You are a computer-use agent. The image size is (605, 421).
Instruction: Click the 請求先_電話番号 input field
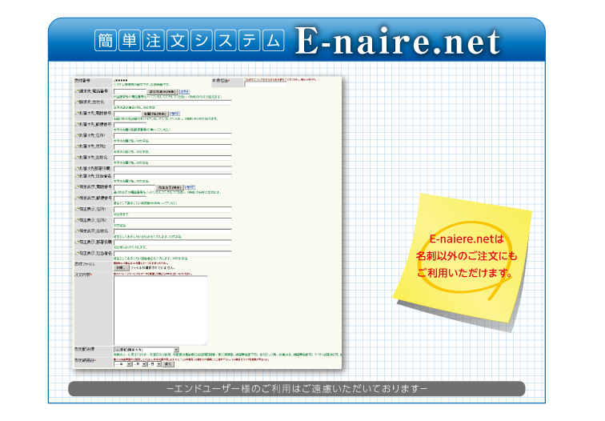(x=130, y=91)
